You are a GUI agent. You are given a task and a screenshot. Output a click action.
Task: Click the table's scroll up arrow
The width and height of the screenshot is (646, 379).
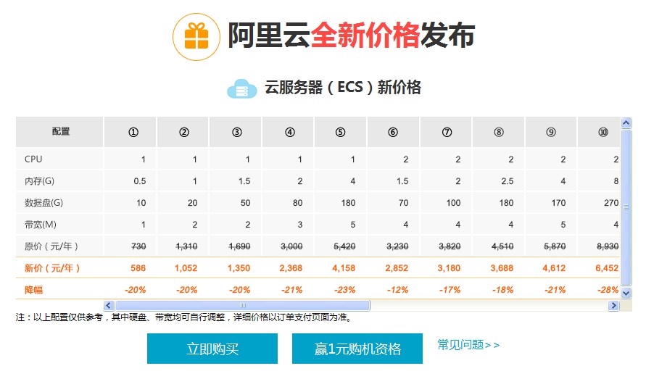click(626, 122)
